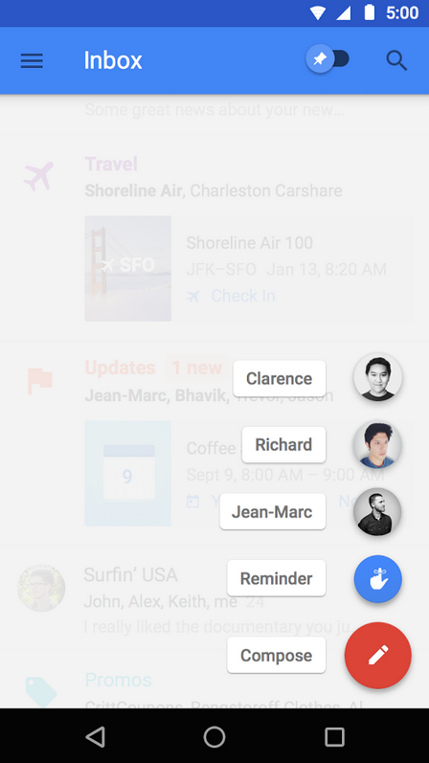Screen dimensions: 429x763
Task: Select Jean-Marc's contact avatar
Action: click(378, 512)
